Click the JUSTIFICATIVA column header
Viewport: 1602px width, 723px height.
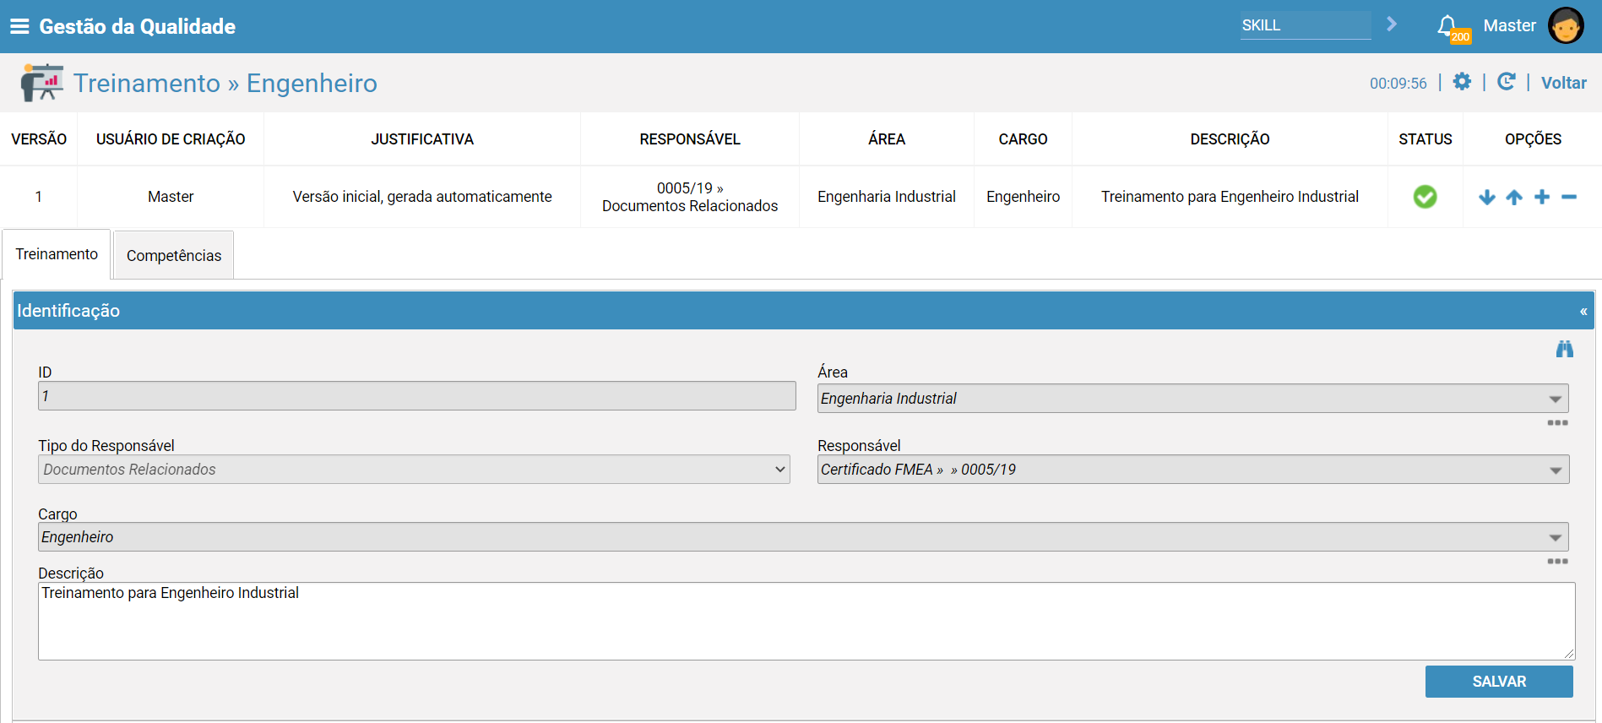[x=422, y=139]
